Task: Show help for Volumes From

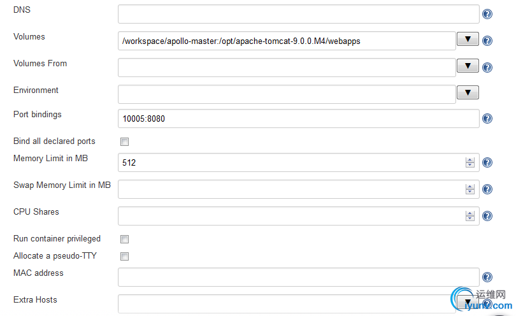Action: pyautogui.click(x=487, y=68)
